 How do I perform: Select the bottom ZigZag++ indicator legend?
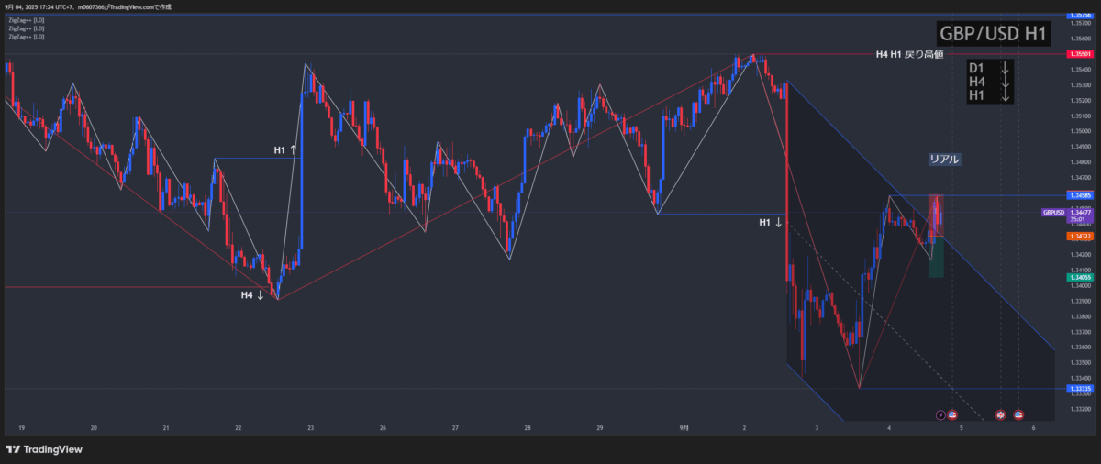coord(26,38)
